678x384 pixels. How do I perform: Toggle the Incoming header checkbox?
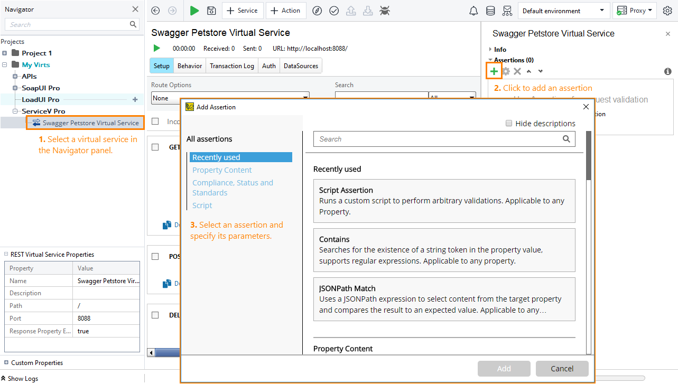[x=155, y=121]
